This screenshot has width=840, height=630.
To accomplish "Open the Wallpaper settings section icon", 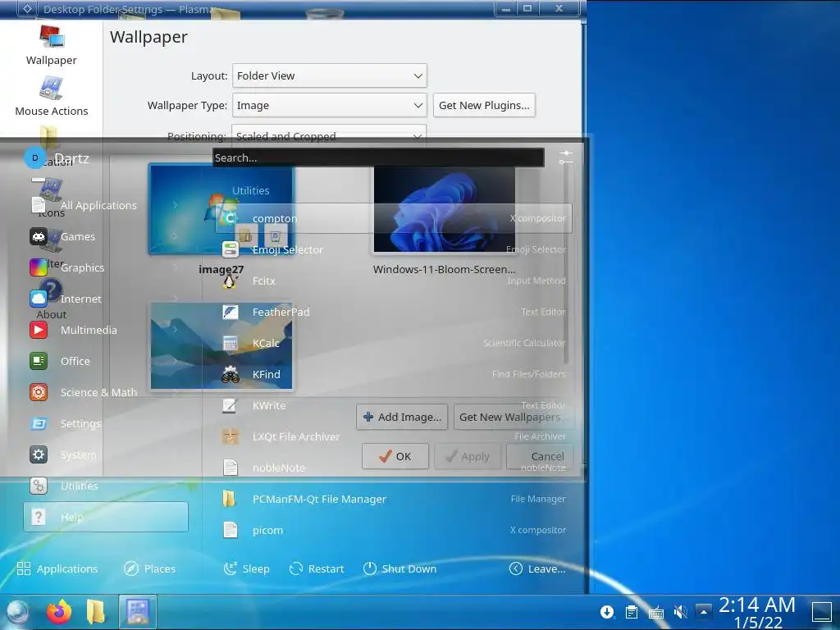I will coord(52,36).
